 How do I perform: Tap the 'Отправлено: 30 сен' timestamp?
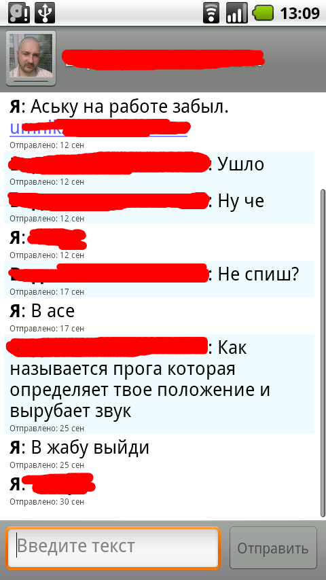pyautogui.click(x=47, y=502)
